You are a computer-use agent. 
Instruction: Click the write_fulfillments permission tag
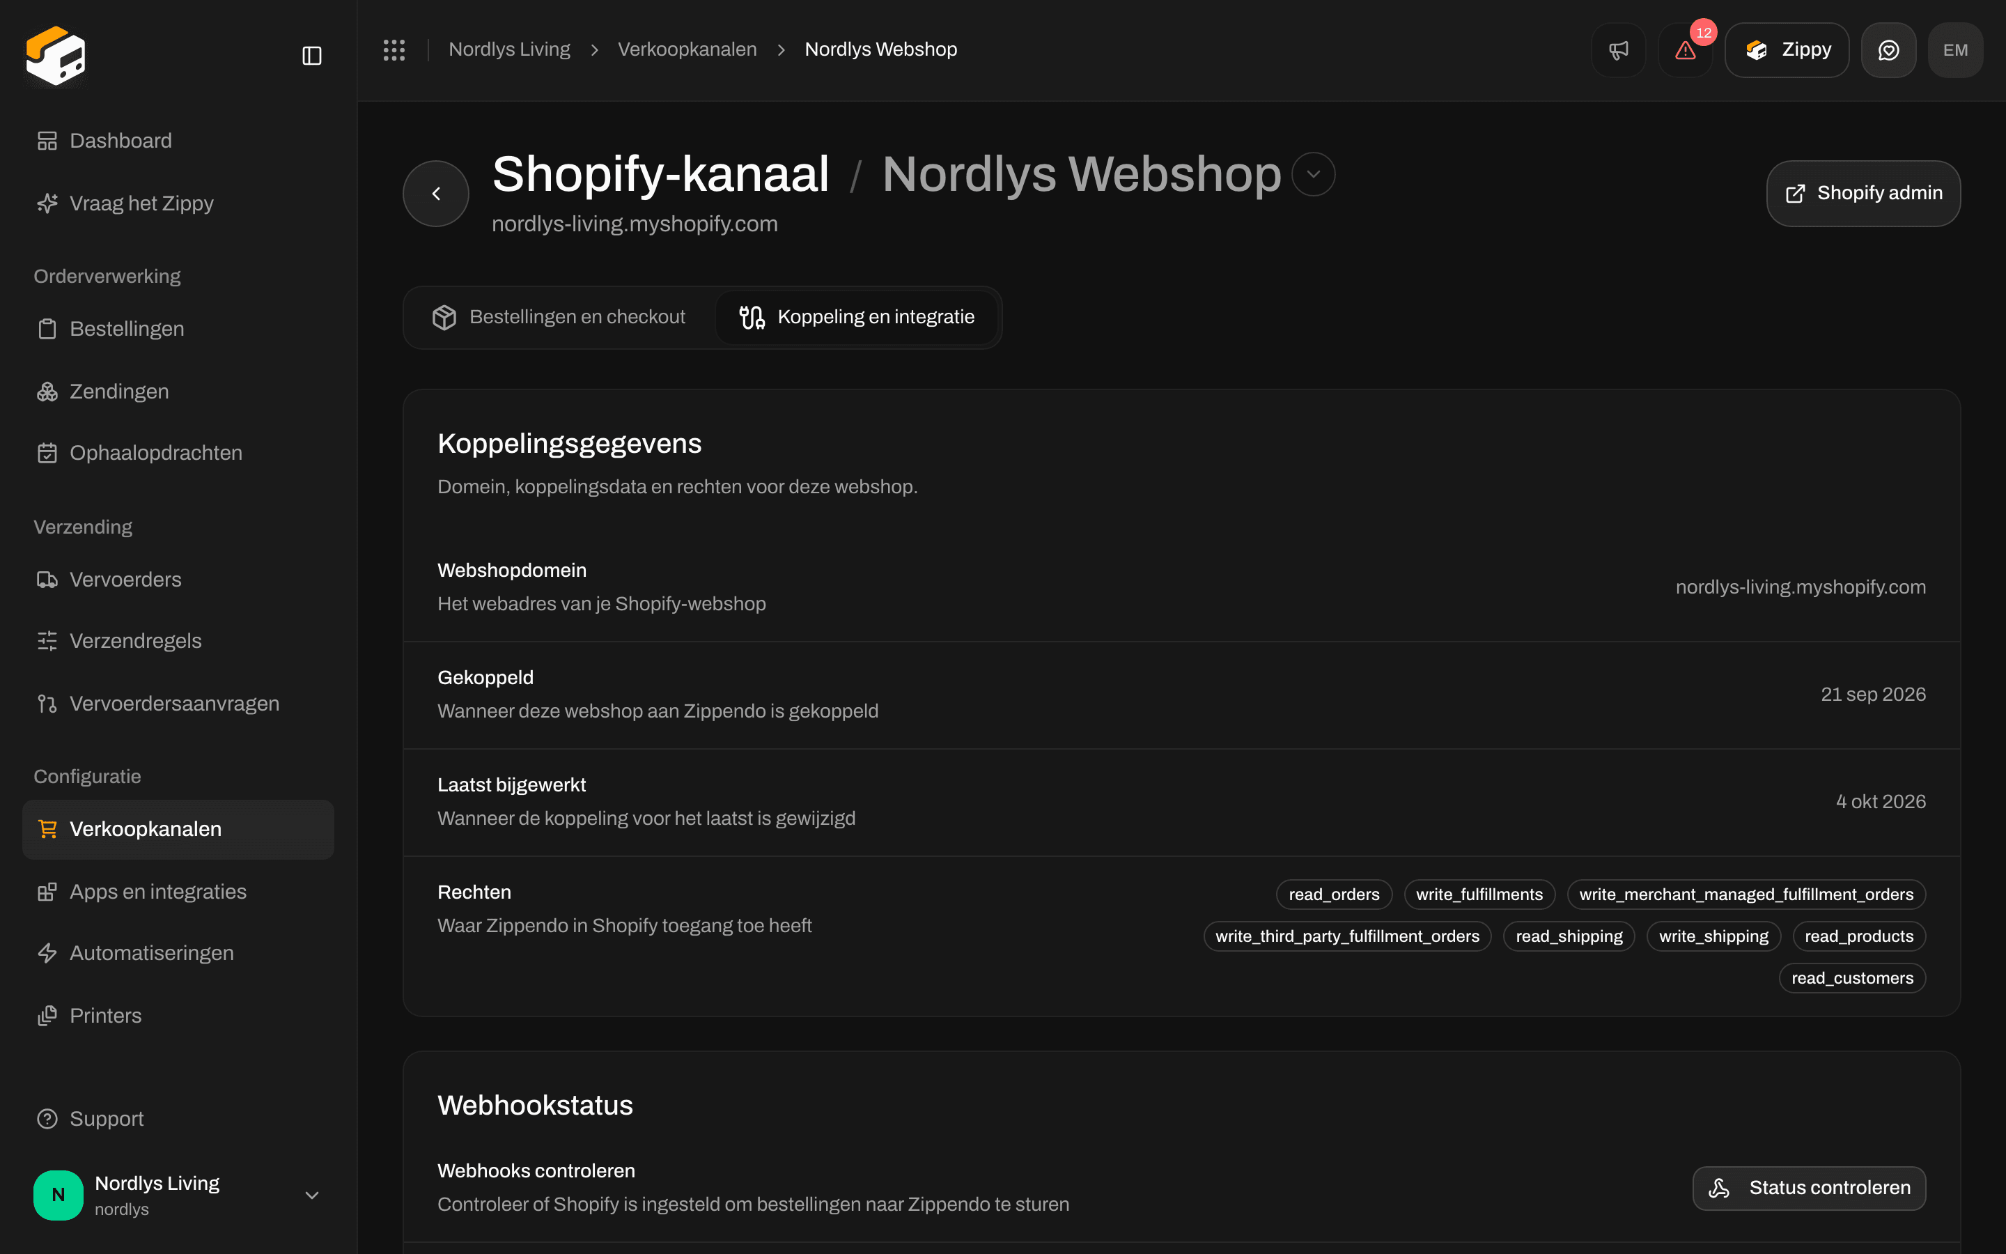1479,894
